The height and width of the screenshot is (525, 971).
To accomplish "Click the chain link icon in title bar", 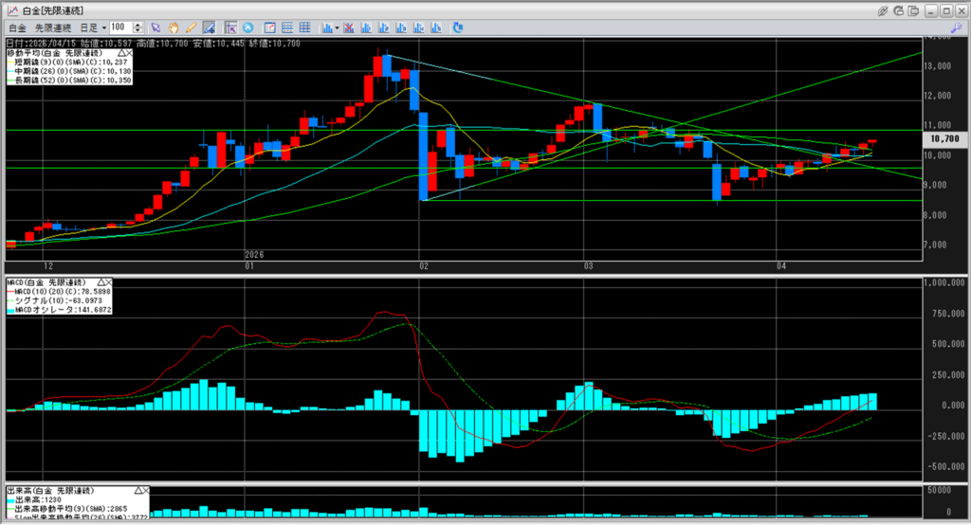I will [882, 9].
